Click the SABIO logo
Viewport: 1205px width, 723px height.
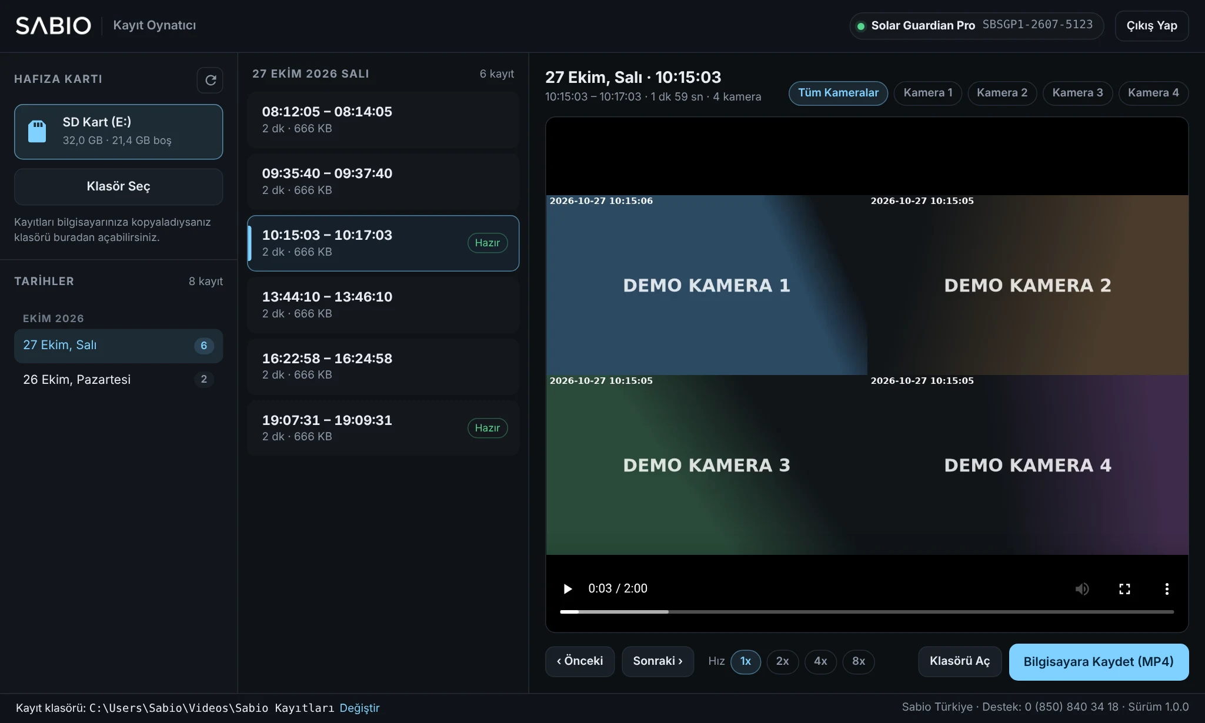(x=53, y=25)
